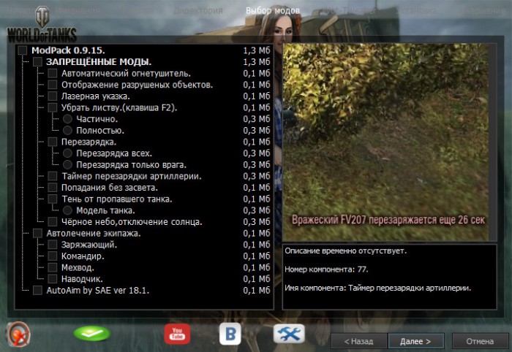Enable Мехвод checkbox
This screenshot has height=352, width=512.
tap(53, 267)
